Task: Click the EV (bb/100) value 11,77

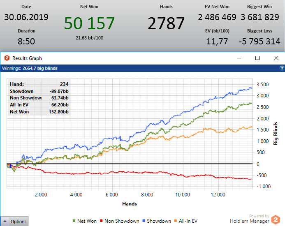Action: pyautogui.click(x=217, y=42)
